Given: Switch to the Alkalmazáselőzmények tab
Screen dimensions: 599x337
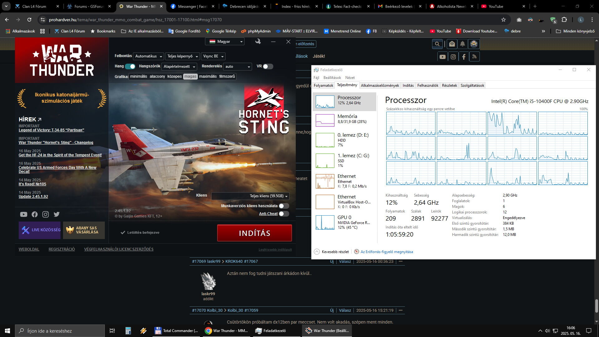Looking at the screenshot, I should tap(380, 85).
